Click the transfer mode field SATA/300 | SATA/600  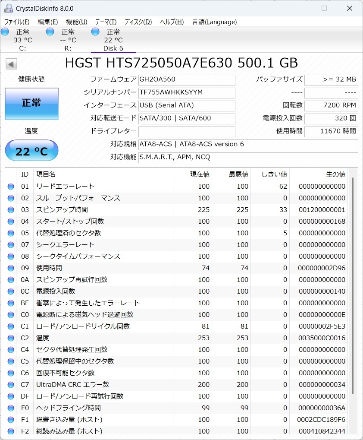pyautogui.click(x=187, y=118)
